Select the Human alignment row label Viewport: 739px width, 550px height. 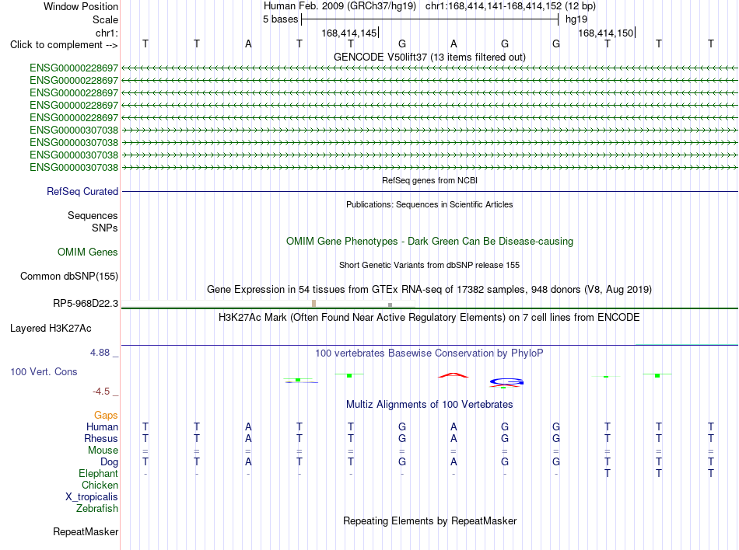pos(102,426)
